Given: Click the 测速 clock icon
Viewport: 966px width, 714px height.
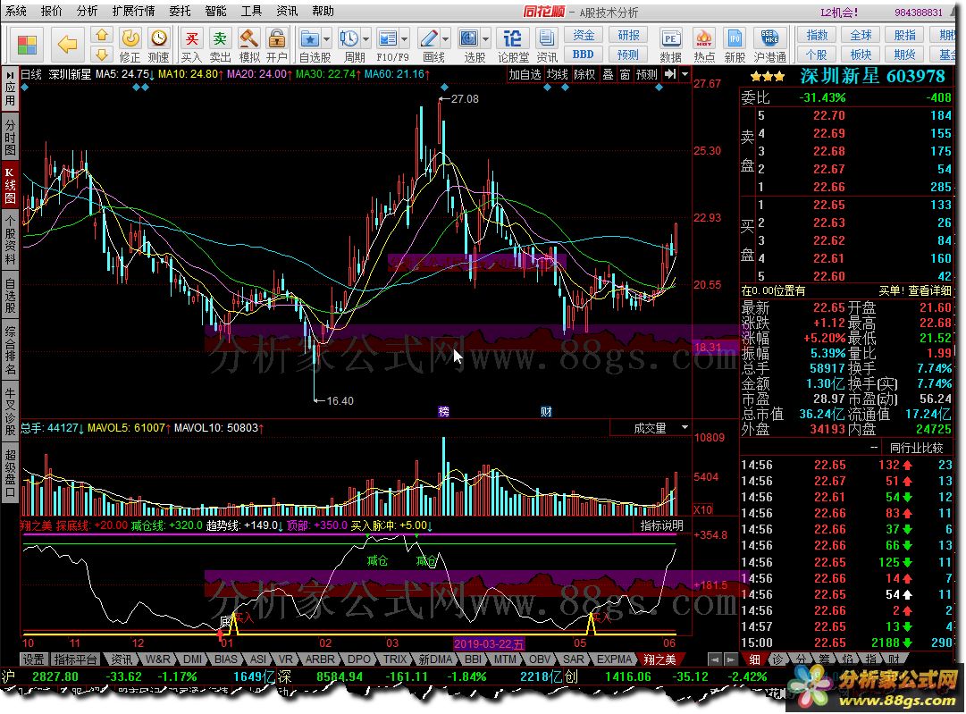Looking at the screenshot, I should [159, 38].
